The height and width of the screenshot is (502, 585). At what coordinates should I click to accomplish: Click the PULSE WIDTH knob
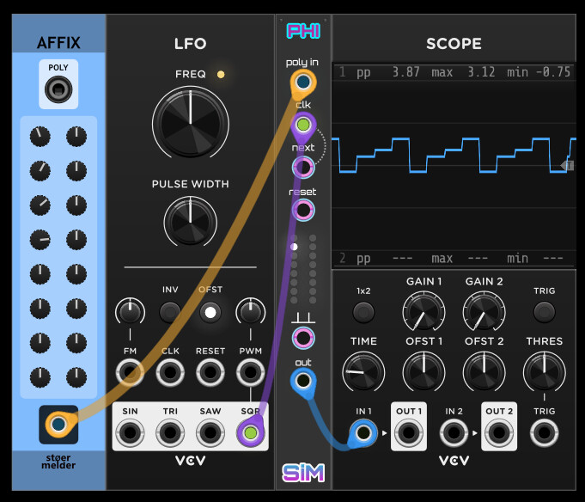click(x=190, y=219)
